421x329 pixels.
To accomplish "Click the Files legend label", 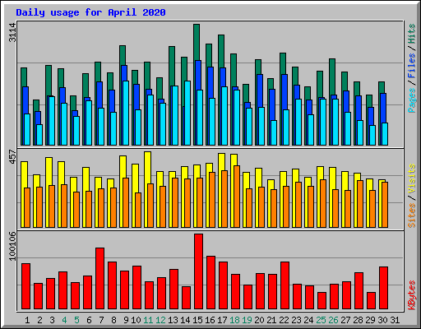I will coord(412,66).
